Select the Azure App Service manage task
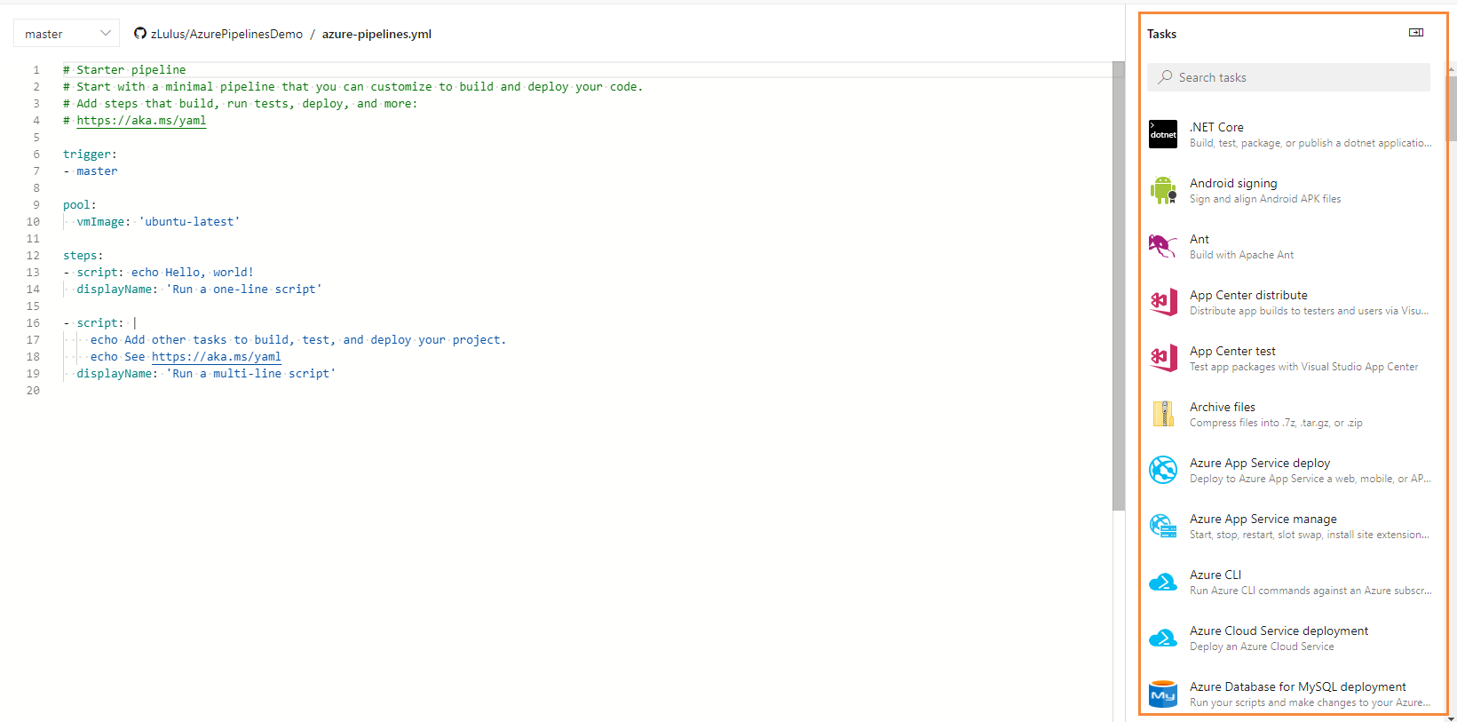The image size is (1457, 722). (1290, 526)
